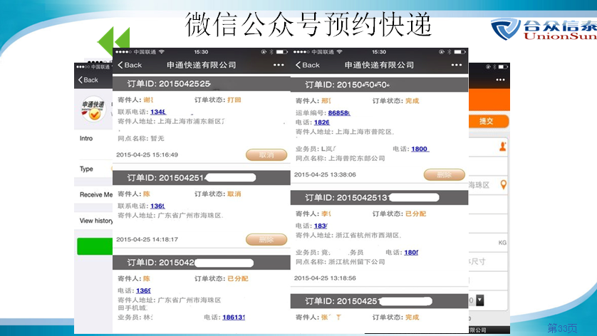Click the outlet name 上海普陀东部公司

(357, 158)
